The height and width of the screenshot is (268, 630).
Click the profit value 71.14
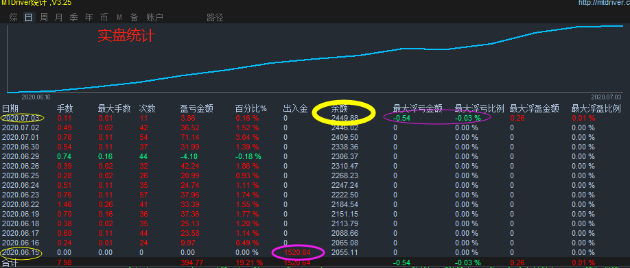click(x=189, y=137)
